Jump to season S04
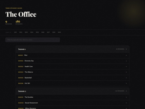Viewport: 145px width, 109px height. click(x=32, y=32)
